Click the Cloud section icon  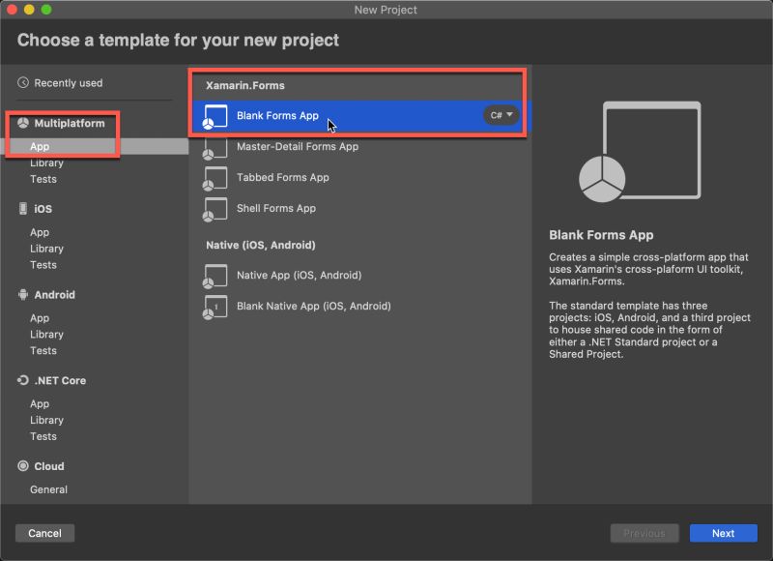23,466
